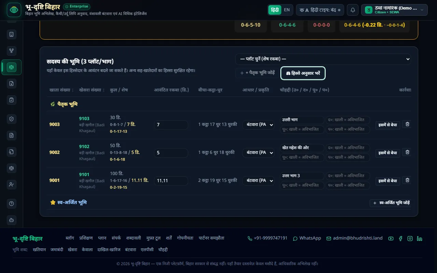Screen dimensions: 437x273
Task: Click the eye logo icon in header
Action: (x=14, y=10)
